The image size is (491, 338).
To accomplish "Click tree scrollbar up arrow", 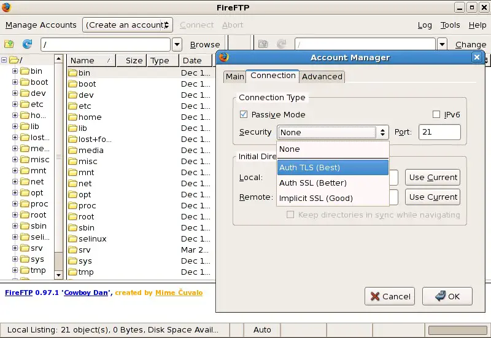I will click(x=58, y=58).
